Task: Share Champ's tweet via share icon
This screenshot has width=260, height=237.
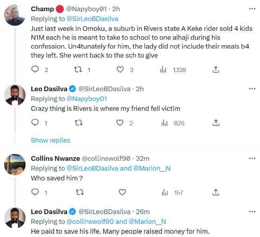Action: pos(216,70)
